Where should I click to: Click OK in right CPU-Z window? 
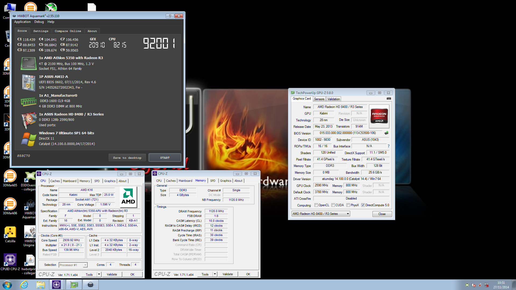point(248,274)
